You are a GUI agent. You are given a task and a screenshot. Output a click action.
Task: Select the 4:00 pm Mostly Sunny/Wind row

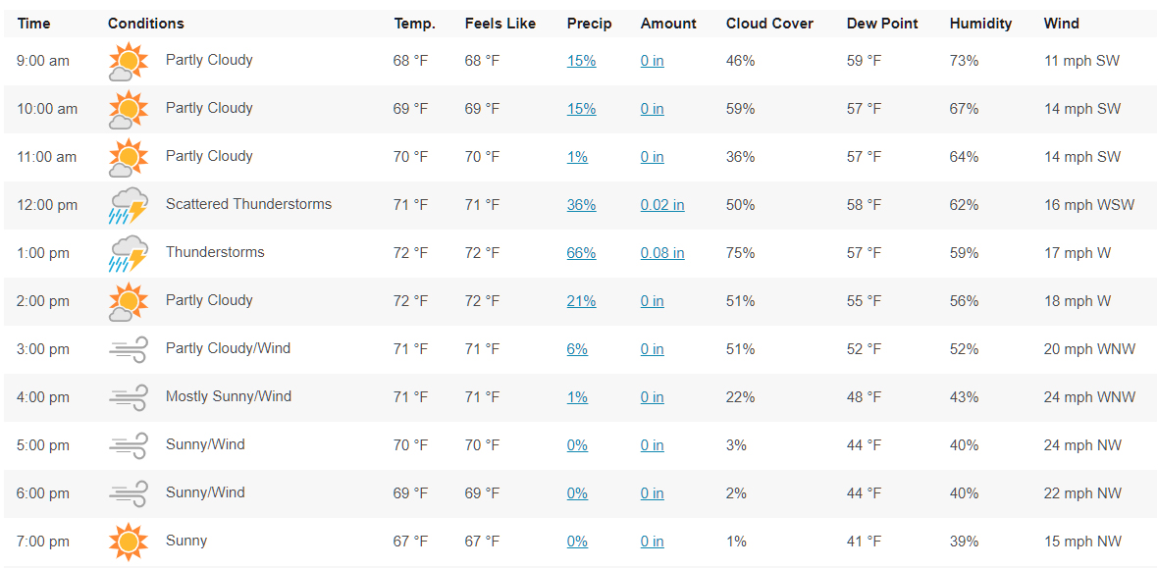579,397
